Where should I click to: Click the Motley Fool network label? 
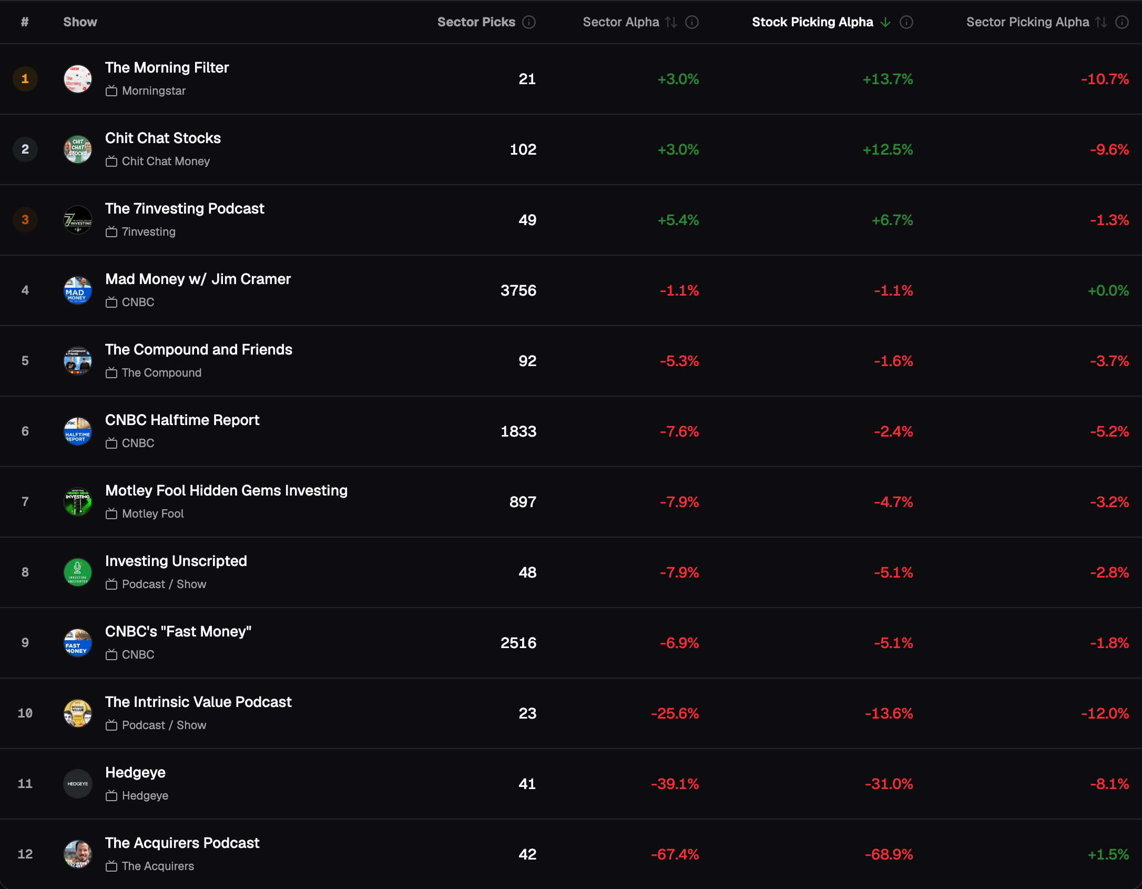[153, 514]
